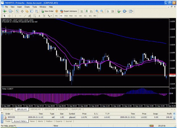Click the down arrow of the Terminal scrollbar

click(x=174, y=118)
